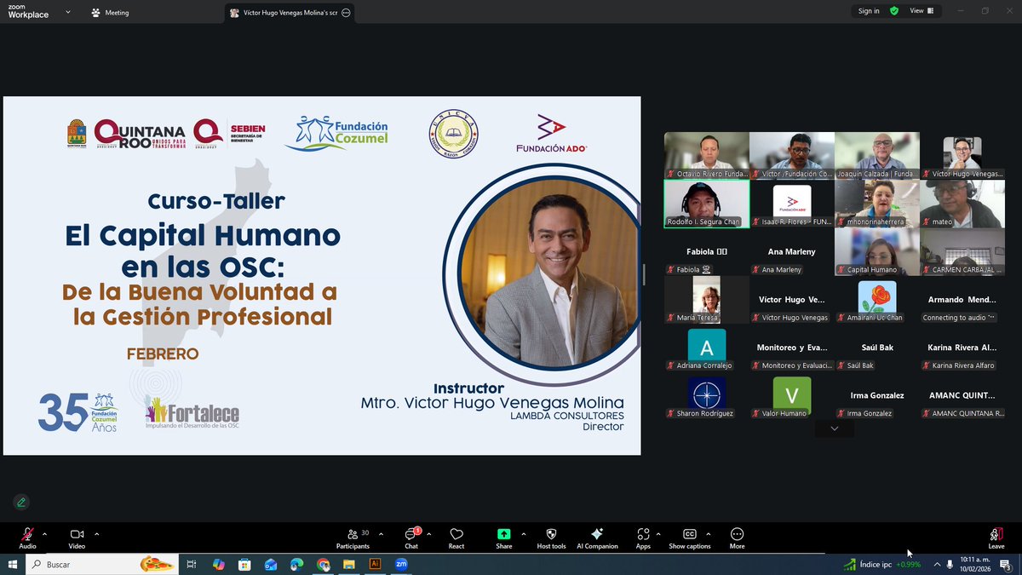
Task: Open Microsoft Store from taskbar
Action: [244, 564]
